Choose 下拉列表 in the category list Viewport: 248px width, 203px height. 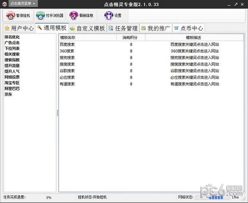tap(12, 48)
